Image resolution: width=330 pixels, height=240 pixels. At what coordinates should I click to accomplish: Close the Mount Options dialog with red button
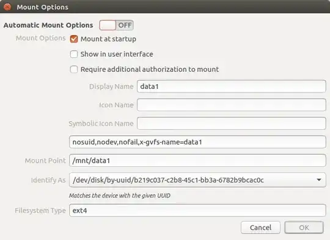(7, 7)
